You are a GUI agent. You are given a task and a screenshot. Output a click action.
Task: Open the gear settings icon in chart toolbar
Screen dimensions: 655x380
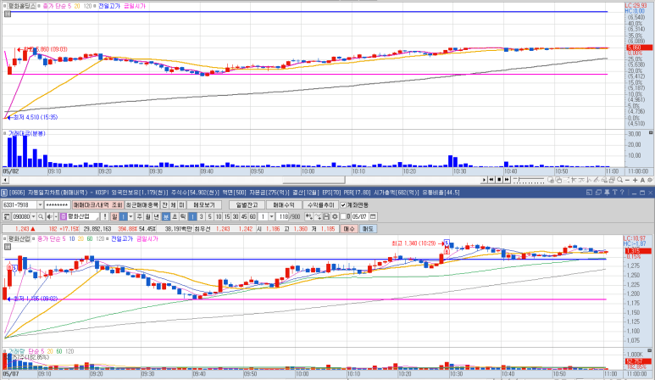[335, 216]
